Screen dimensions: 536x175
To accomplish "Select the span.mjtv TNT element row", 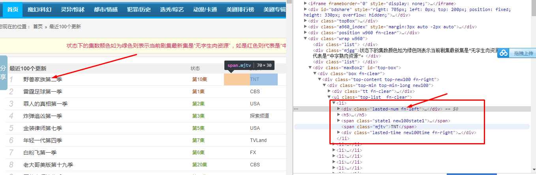I will click(x=412, y=127).
